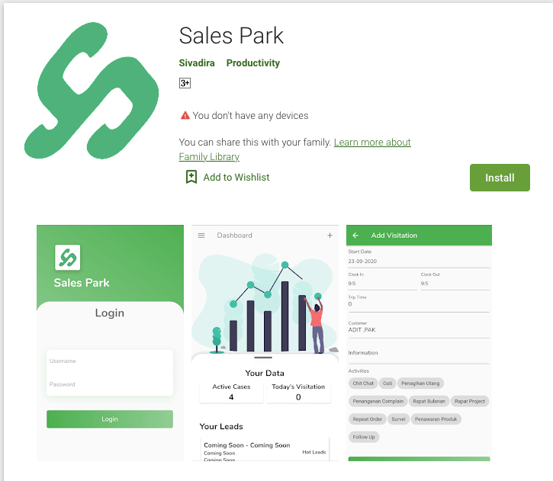Click the small Sales Park logo on login screenshot
Viewport: 553px width, 481px height.
68,257
